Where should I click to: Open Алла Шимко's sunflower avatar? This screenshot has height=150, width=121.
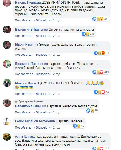coord(7,137)
